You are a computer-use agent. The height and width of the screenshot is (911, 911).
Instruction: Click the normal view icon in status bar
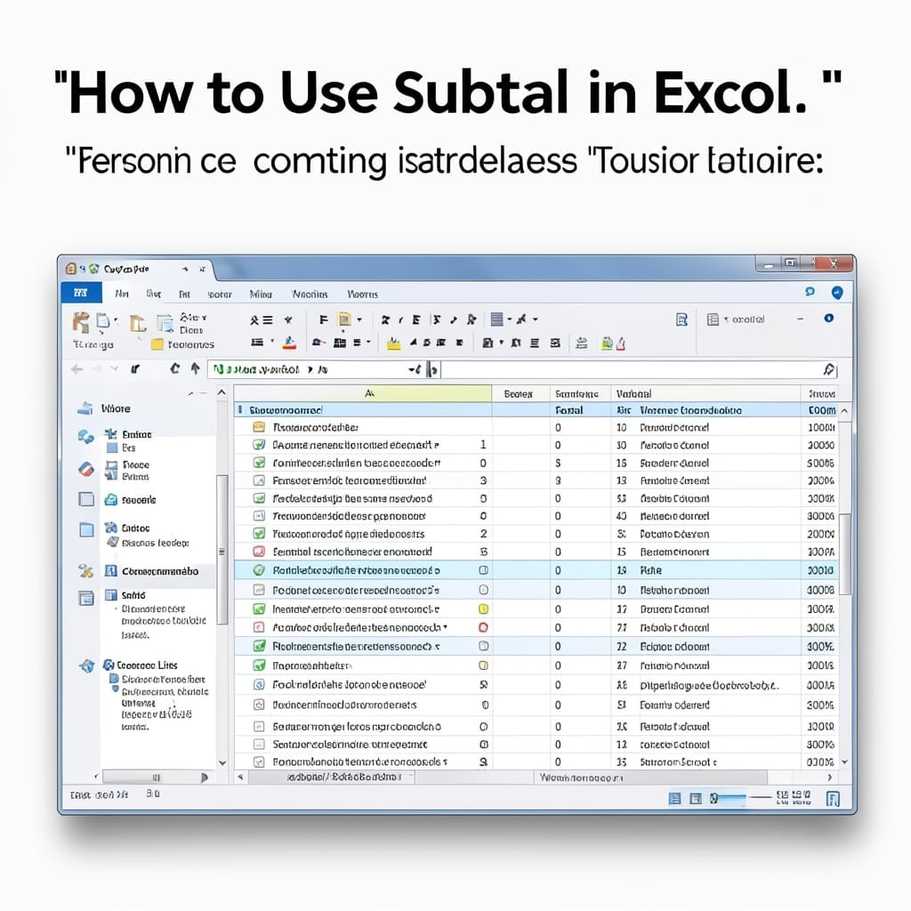674,799
